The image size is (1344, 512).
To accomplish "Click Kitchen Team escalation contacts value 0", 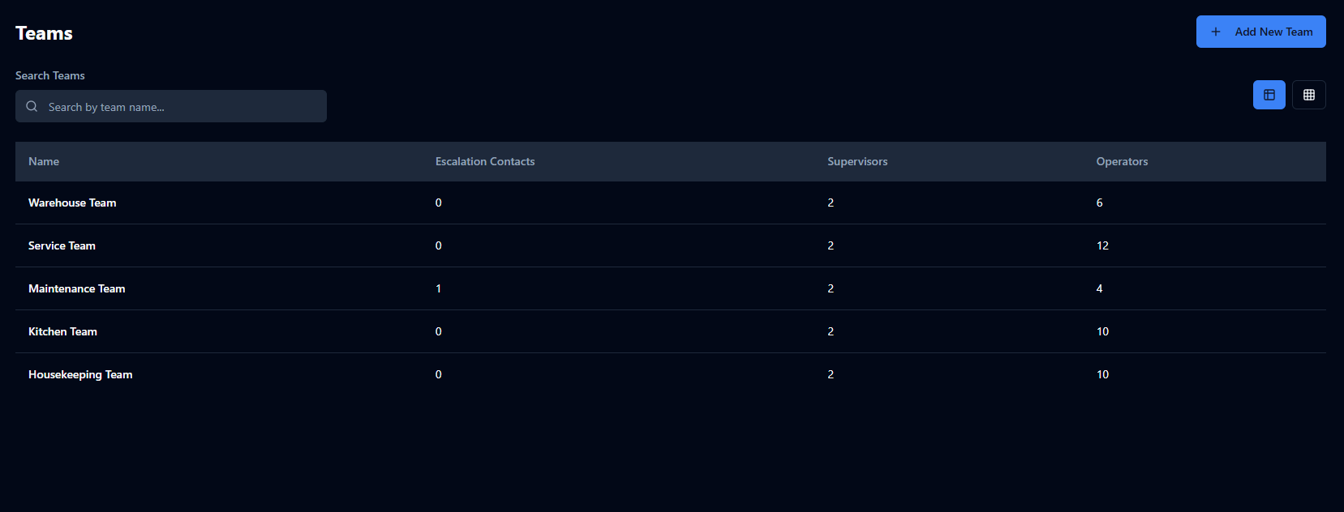I will point(439,331).
